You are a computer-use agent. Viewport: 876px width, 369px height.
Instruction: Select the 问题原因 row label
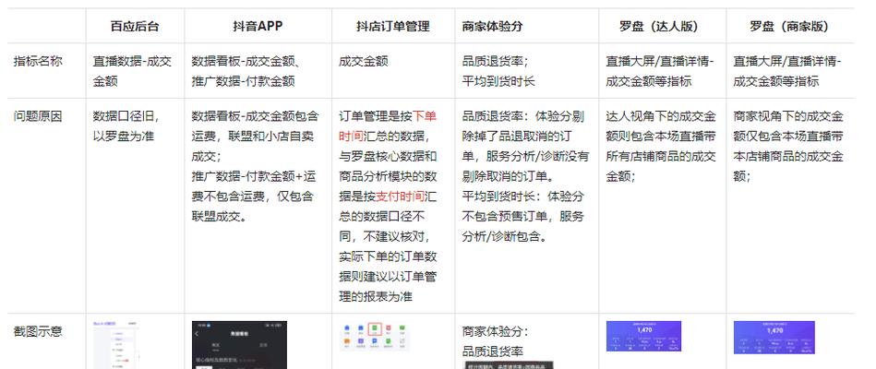38,116
